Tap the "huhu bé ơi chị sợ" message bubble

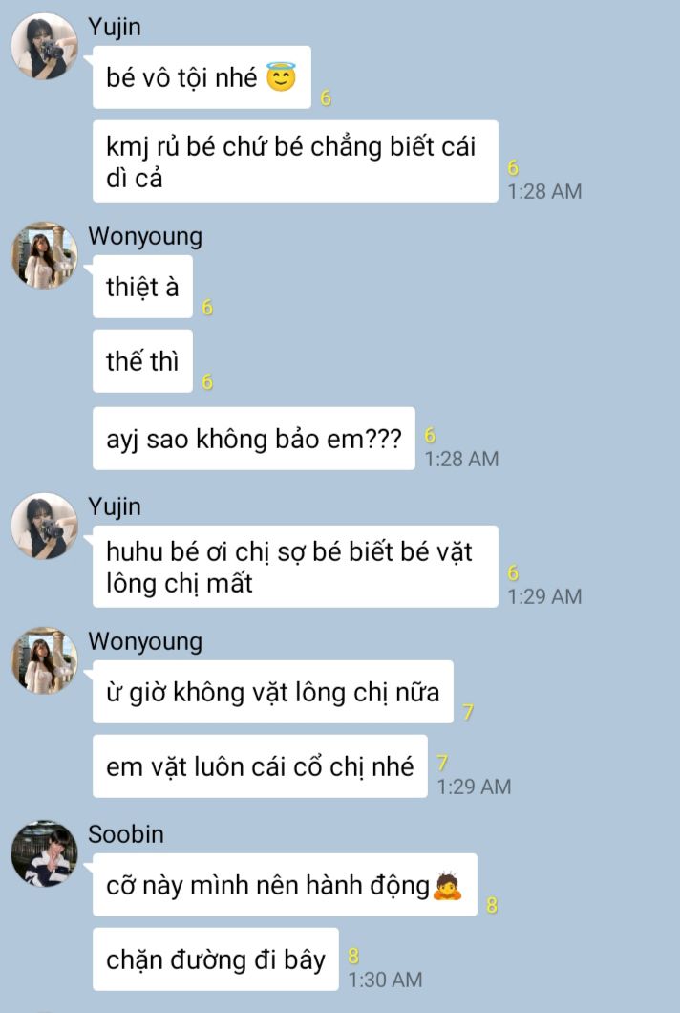[295, 567]
